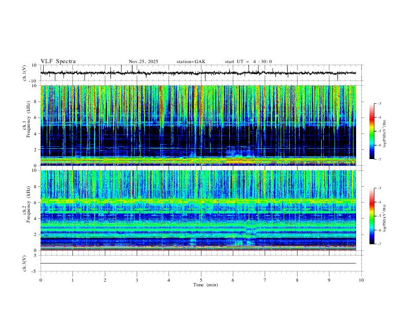This screenshot has height=314, width=407.
Task: Click the "station=GAK" label
Action: tap(191, 62)
